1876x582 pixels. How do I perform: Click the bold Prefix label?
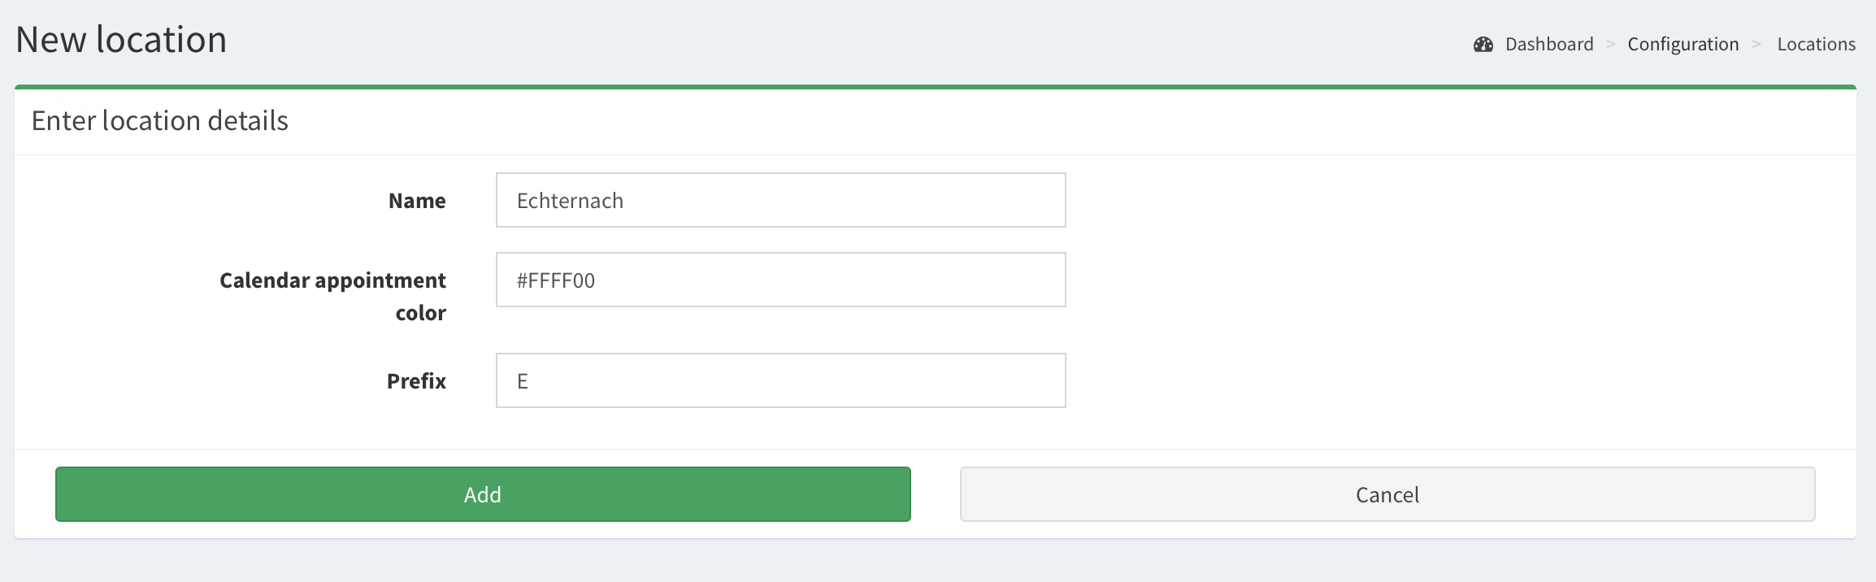point(416,381)
